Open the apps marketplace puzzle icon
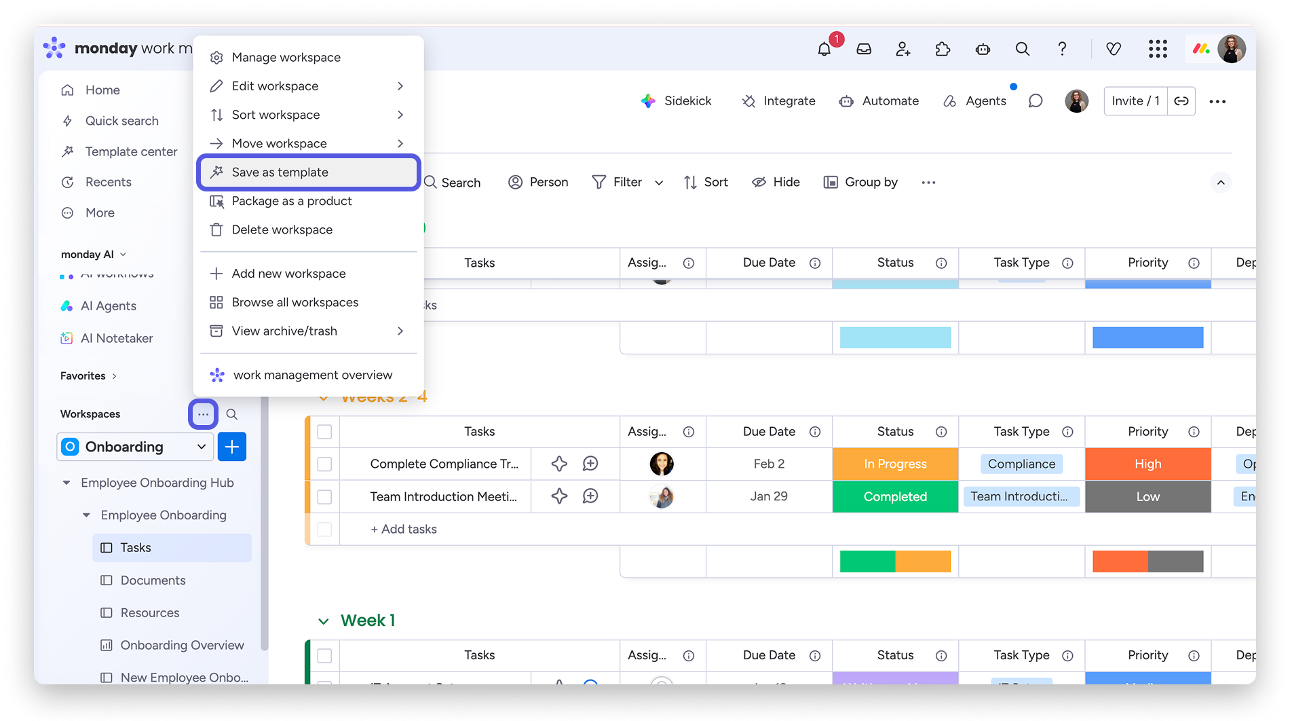 click(x=943, y=49)
